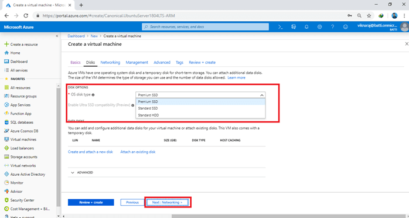This screenshot has height=218, width=409.
Task: Switch to the Tags tab
Action: tap(179, 63)
